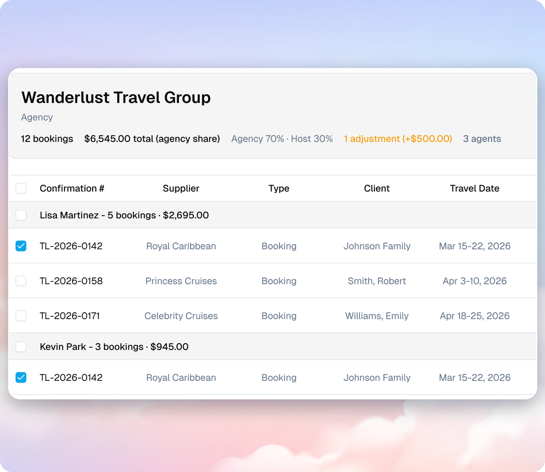Open confirmation TL-2026-0158
Screen dimensions: 545x472
71,281
